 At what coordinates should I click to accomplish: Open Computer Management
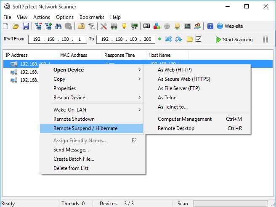point(197,119)
